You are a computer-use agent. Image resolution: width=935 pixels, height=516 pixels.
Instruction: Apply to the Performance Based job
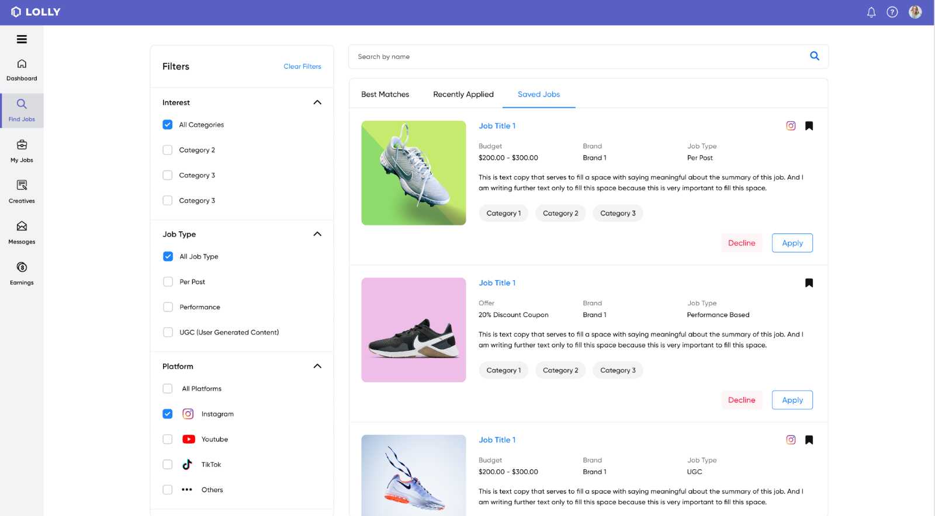792,400
